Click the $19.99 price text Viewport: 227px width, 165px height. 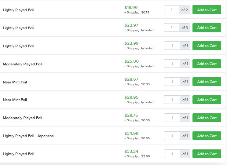pyautogui.click(x=131, y=8)
